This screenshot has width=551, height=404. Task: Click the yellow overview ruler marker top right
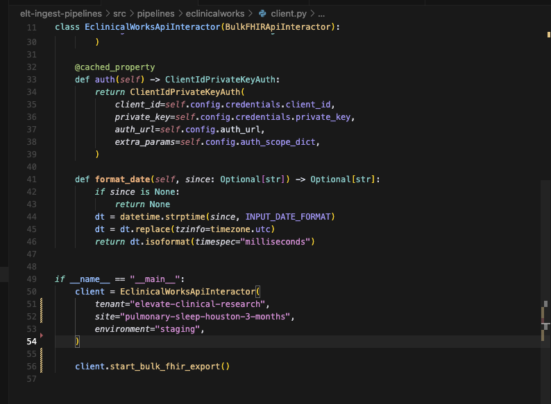tap(548, 35)
